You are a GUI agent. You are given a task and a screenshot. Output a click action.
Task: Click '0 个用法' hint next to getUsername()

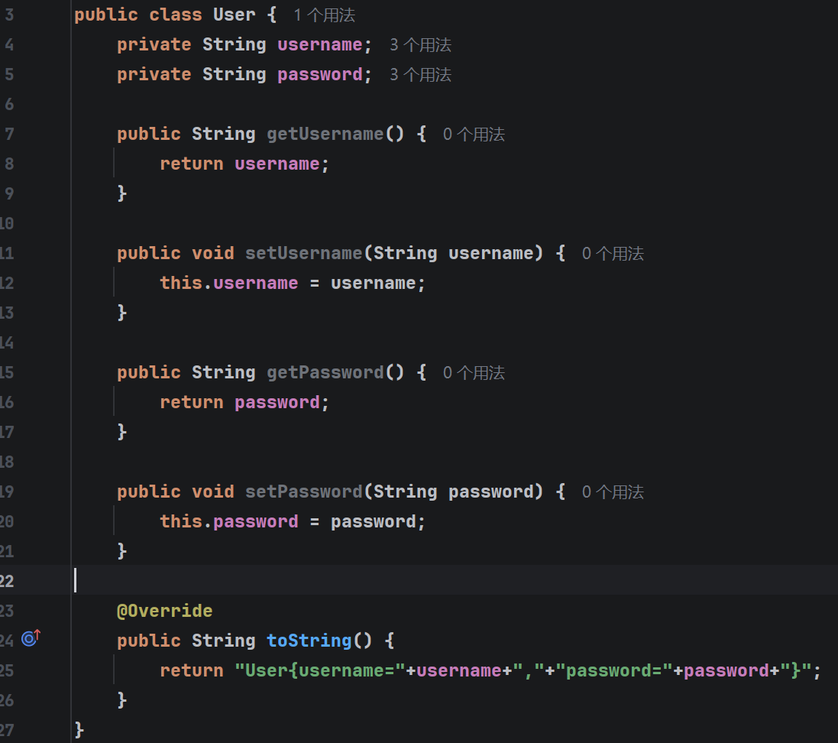[x=474, y=135]
